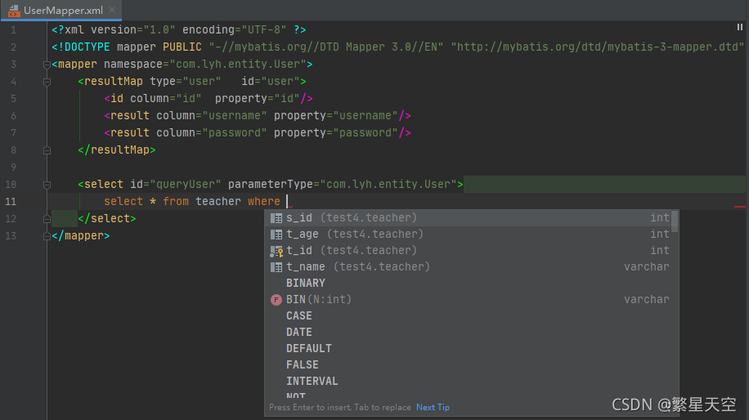Choose CASE keyword suggestion

[x=469, y=315]
